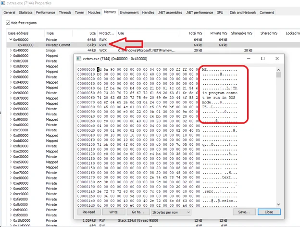Open the Disk and Network tab
This screenshot has height=227, width=300.
pos(243,13)
